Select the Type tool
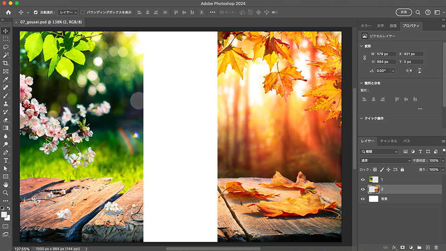Viewport: 446px width, 251px height. (x=6, y=160)
